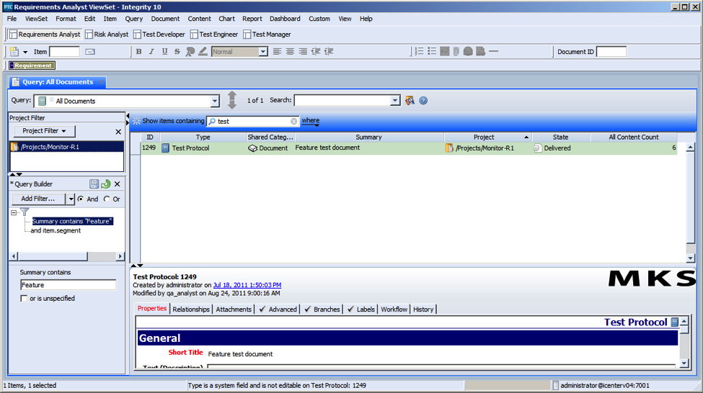Click the decrease indent icon
Screen dimensions: 703x393
pyautogui.click(x=316, y=52)
